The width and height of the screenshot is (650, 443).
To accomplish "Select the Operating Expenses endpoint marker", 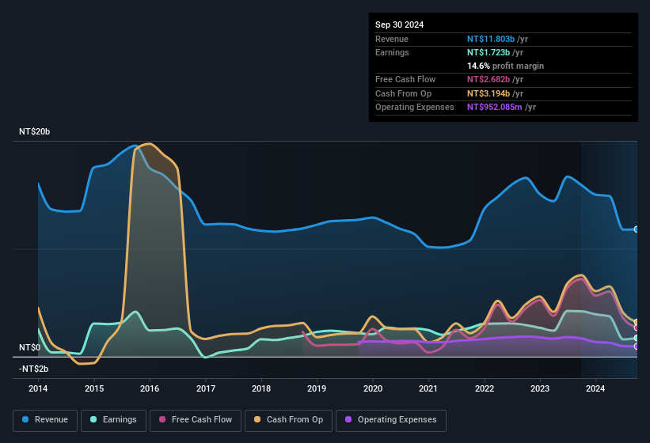I will (x=637, y=346).
